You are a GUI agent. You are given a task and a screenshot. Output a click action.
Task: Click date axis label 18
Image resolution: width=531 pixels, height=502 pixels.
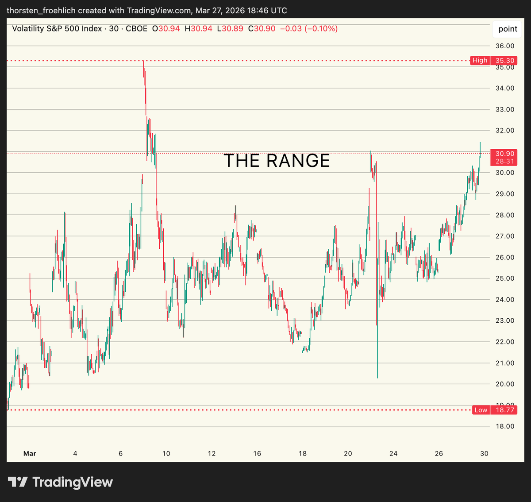[303, 453]
